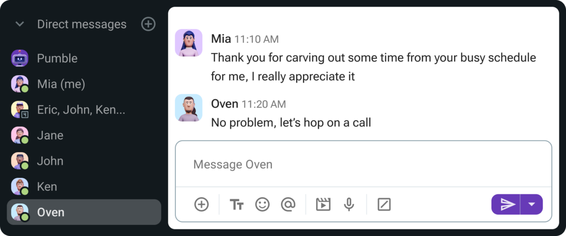Open Pumble bot conversation
566x236 pixels.
click(x=57, y=58)
